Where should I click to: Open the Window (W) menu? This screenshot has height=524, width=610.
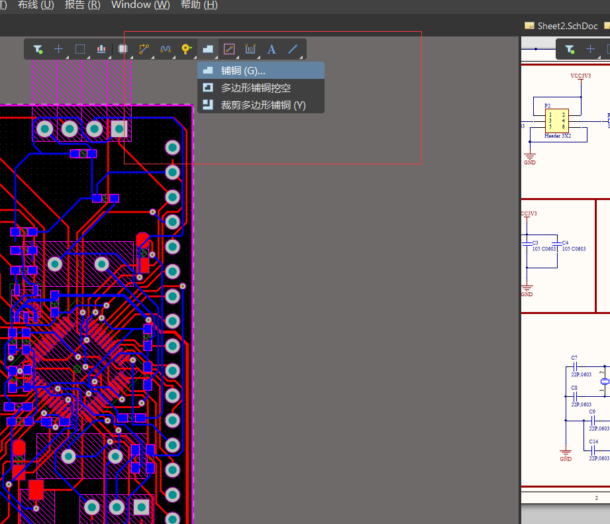(x=140, y=5)
